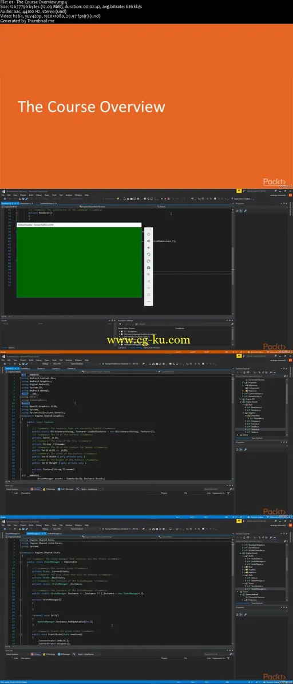The height and width of the screenshot is (684, 293).
Task: Click the rotate right icon on the emulator toolbar
Action: (x=149, y=261)
